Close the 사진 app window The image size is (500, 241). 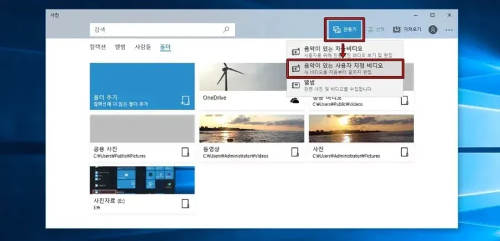coord(449,15)
